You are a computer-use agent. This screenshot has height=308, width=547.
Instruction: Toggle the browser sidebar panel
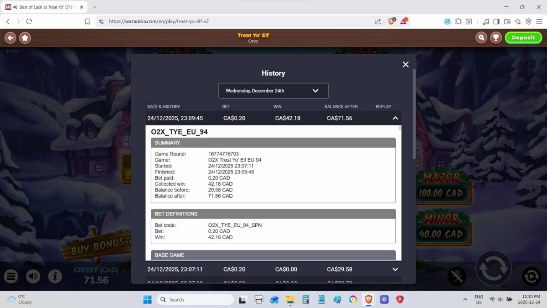click(496, 21)
